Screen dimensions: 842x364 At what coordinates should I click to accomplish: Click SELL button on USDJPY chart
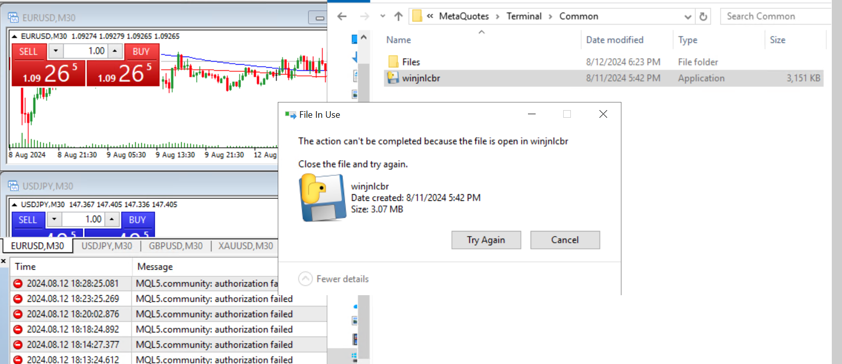pos(28,220)
